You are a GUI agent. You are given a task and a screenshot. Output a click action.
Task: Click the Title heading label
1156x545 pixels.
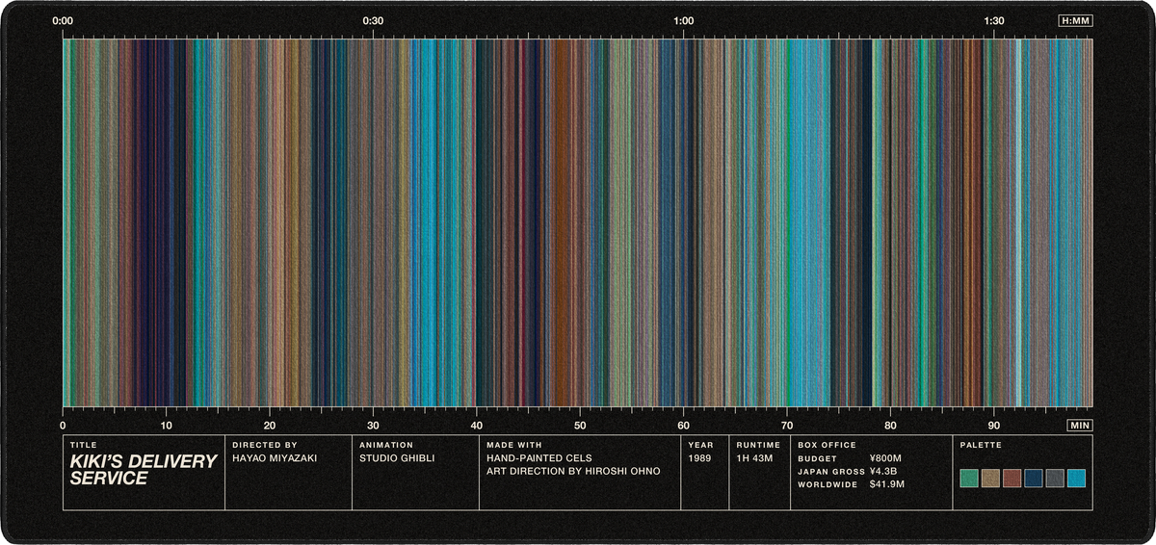84,446
